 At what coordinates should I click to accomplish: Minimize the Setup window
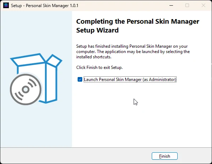(171, 6)
